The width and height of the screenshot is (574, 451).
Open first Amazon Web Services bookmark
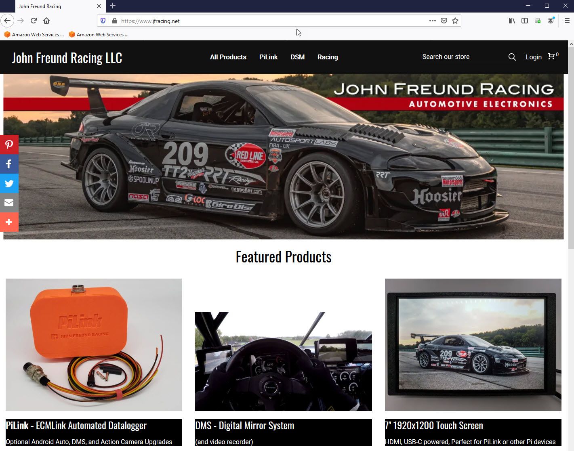(34, 34)
